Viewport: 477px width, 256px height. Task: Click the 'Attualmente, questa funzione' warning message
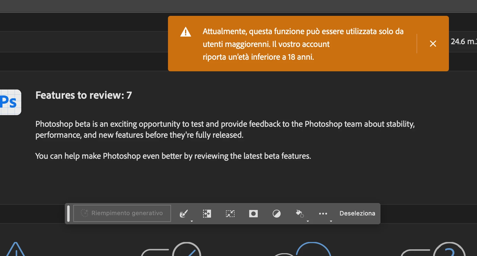(x=303, y=44)
